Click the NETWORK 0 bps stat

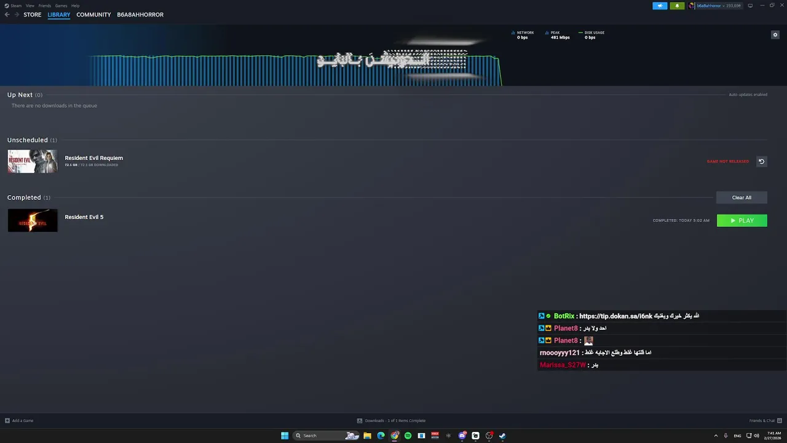click(x=523, y=35)
